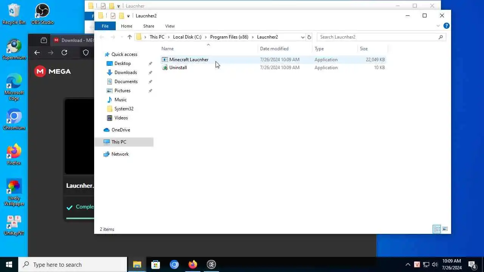Open notification center icon

(x=472, y=264)
